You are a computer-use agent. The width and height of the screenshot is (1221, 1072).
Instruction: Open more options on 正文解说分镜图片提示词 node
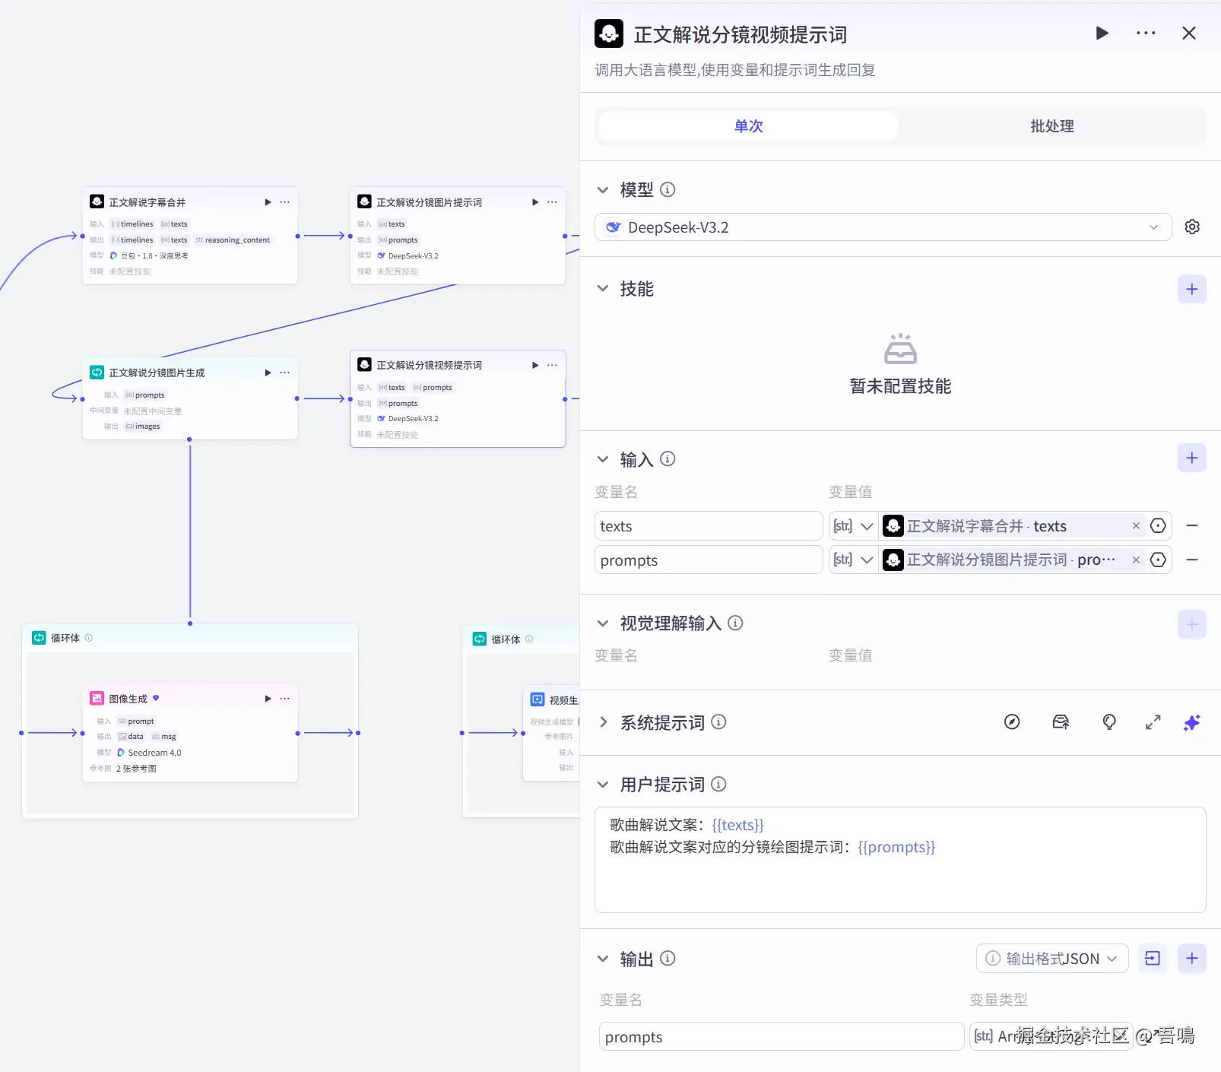552,202
